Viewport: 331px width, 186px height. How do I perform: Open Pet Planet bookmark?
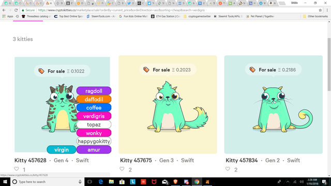point(260,16)
